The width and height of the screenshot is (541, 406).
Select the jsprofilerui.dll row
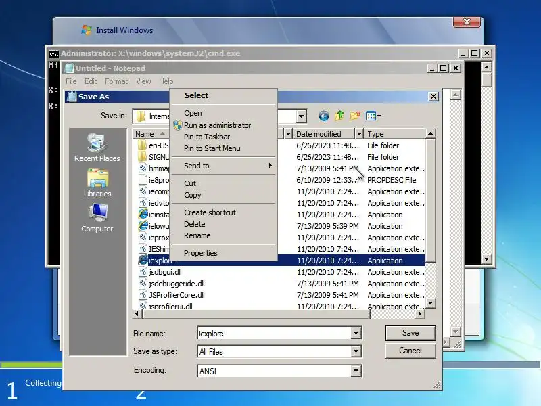(279, 306)
